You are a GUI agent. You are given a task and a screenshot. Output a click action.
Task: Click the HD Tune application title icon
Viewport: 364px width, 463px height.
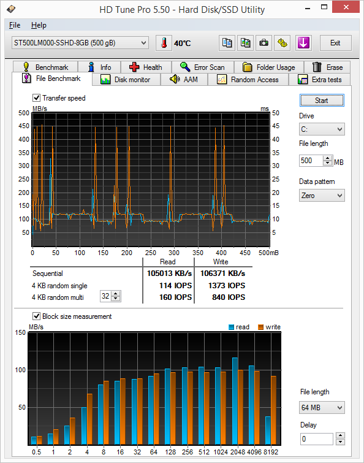(x=11, y=9)
